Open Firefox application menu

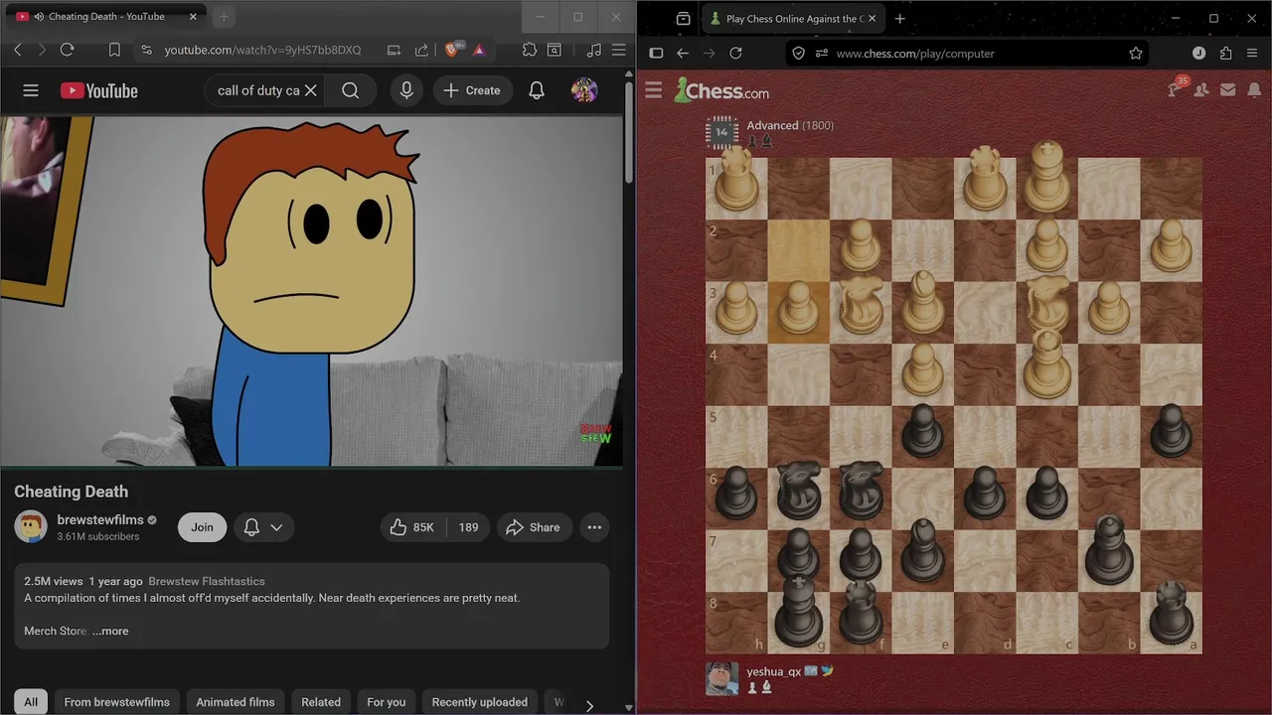[1253, 54]
